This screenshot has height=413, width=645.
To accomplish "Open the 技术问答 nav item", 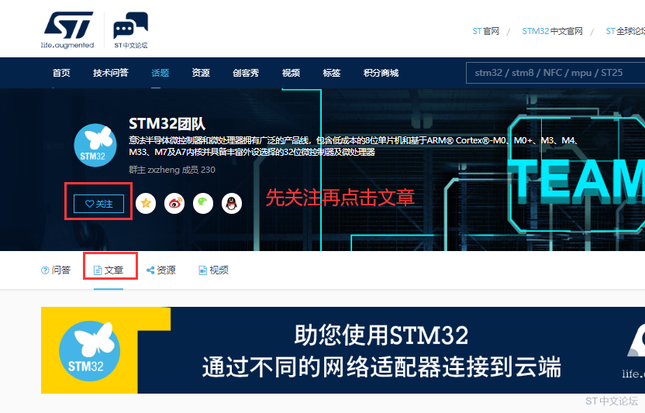I will [x=111, y=73].
